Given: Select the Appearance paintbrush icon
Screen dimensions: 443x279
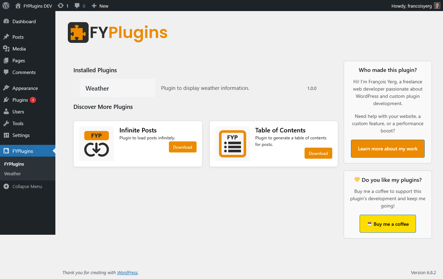Looking at the screenshot, I should click(7, 88).
